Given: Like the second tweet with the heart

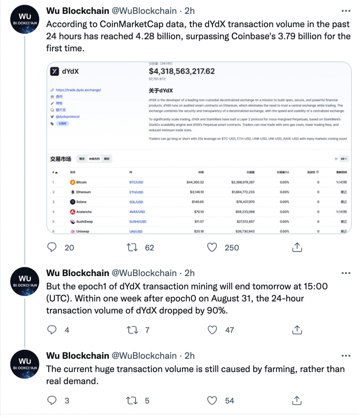Looking at the screenshot, I should click(x=212, y=330).
